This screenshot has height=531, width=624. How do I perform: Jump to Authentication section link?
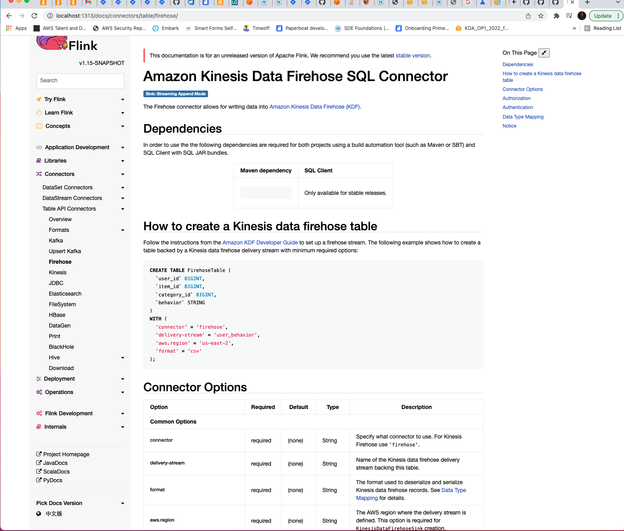[518, 107]
